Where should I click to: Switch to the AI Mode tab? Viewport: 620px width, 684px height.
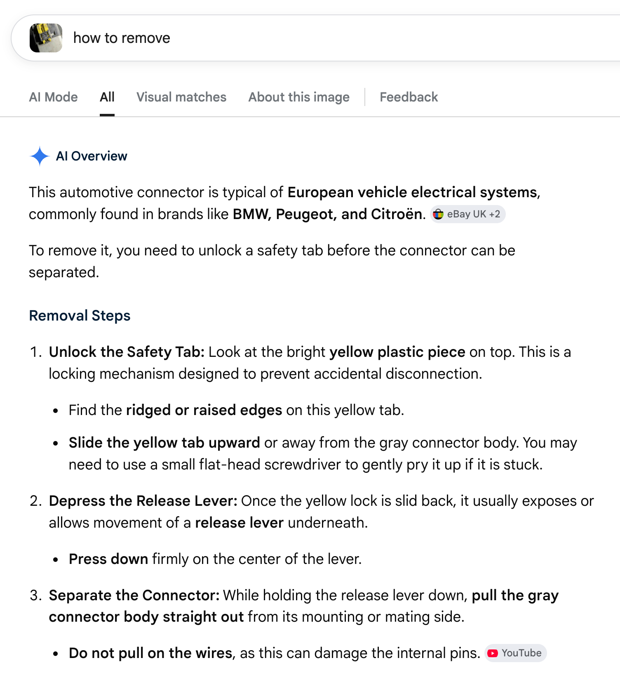click(x=53, y=97)
